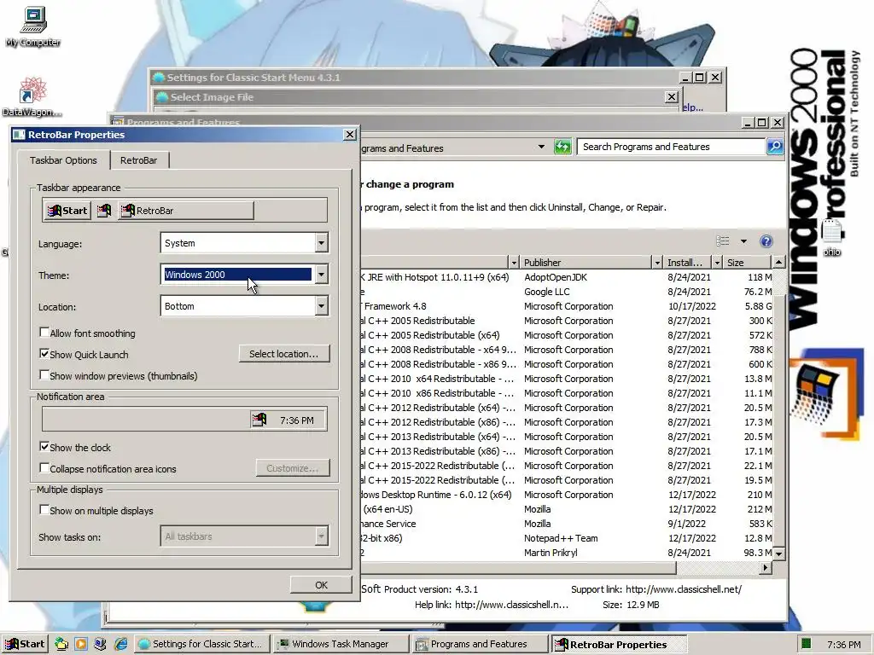Select the Windows Desktop Runtime 6.0.12 row
The width and height of the screenshot is (874, 655).
coord(567,495)
